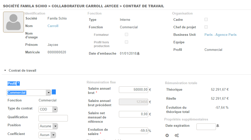Collapse the Contrat de travail section
251x140 pixels.
5,71
